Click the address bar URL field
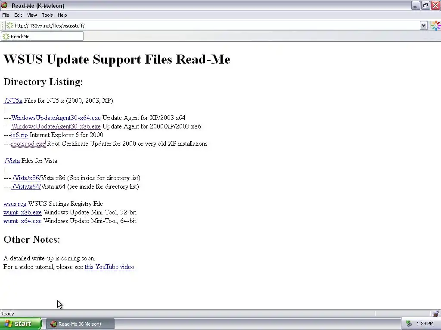This screenshot has height=330, width=441. point(214,25)
